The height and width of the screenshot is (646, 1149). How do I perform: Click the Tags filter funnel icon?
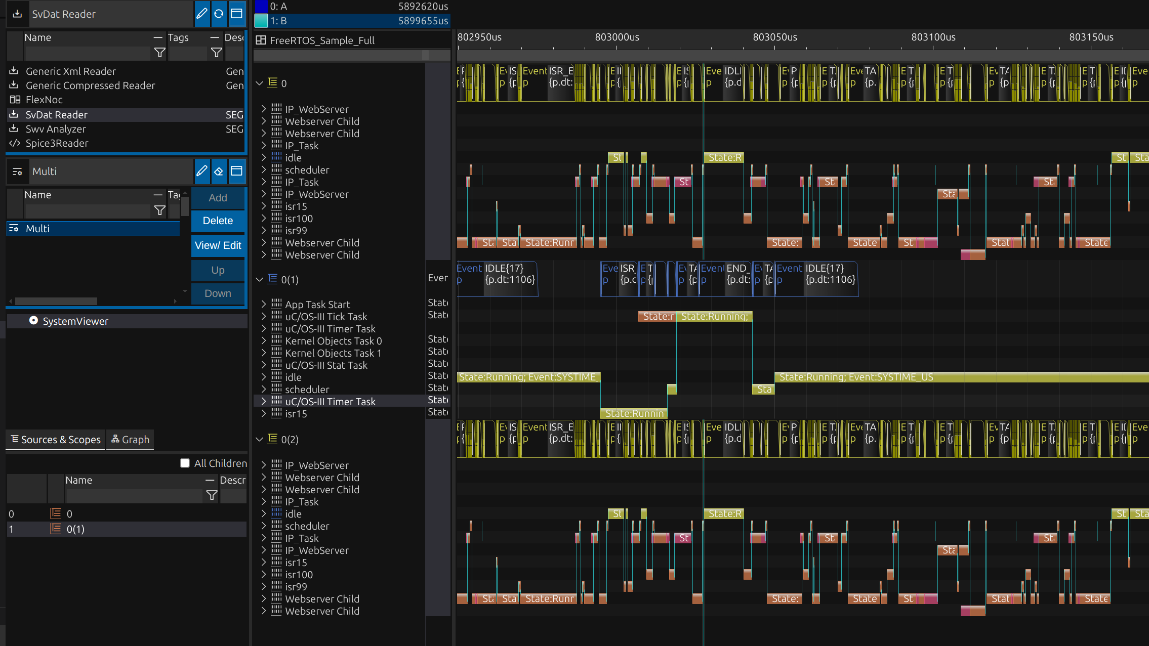pos(217,53)
